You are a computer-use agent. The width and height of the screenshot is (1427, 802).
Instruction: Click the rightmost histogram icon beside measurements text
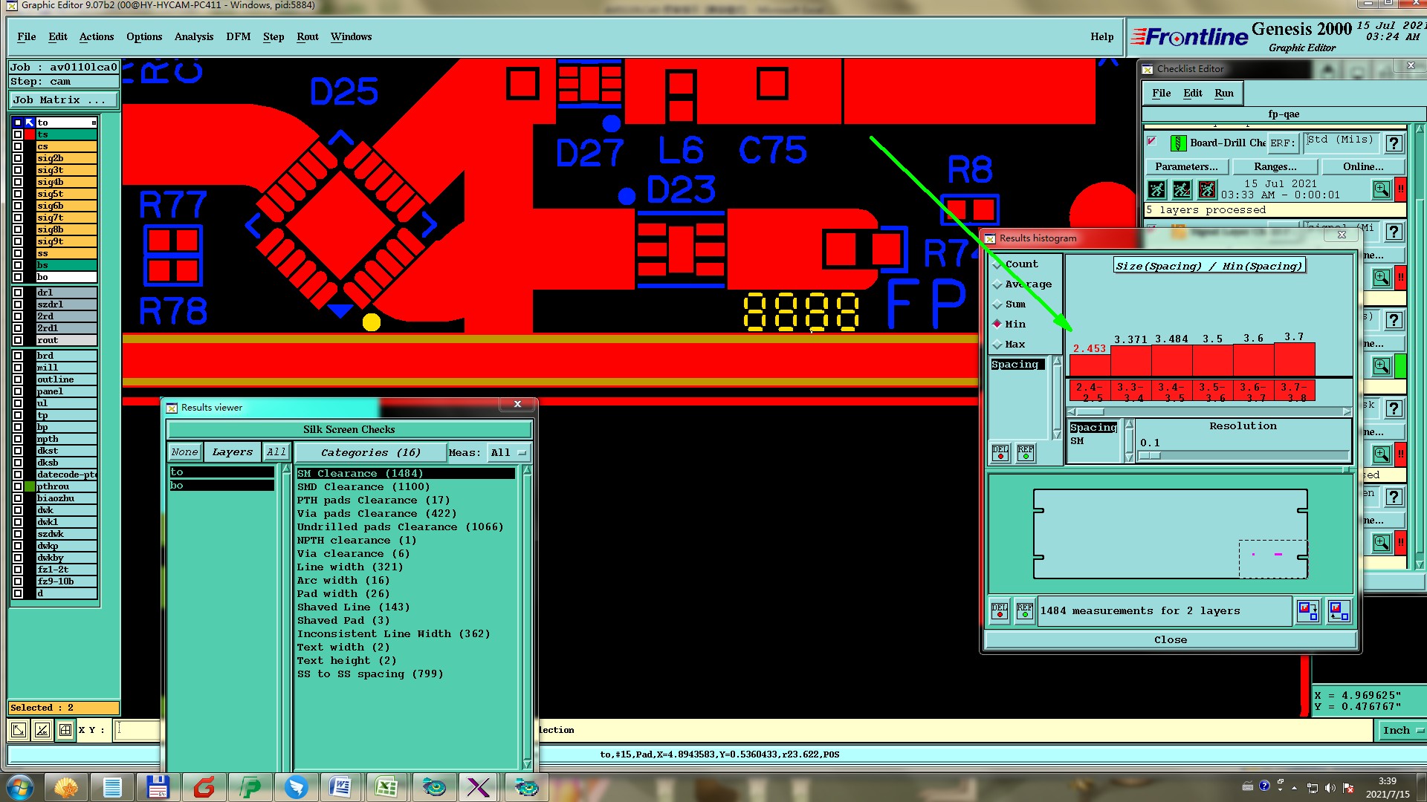coord(1338,611)
